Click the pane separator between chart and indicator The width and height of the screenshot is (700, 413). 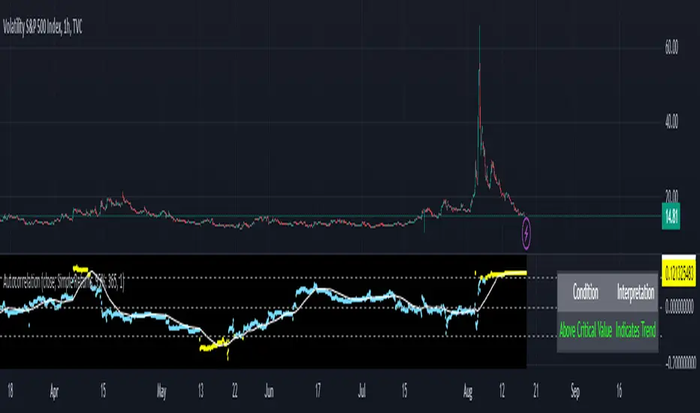[330, 254]
